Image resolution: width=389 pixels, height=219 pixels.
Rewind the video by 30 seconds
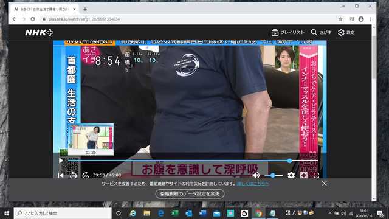coord(73,175)
